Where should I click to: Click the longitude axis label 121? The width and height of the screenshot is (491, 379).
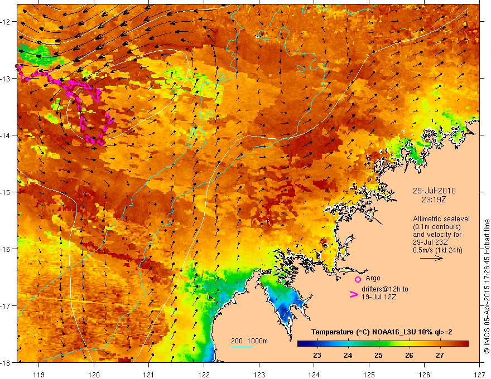149,375
